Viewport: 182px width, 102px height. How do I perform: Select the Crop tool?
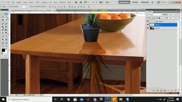tap(3, 20)
